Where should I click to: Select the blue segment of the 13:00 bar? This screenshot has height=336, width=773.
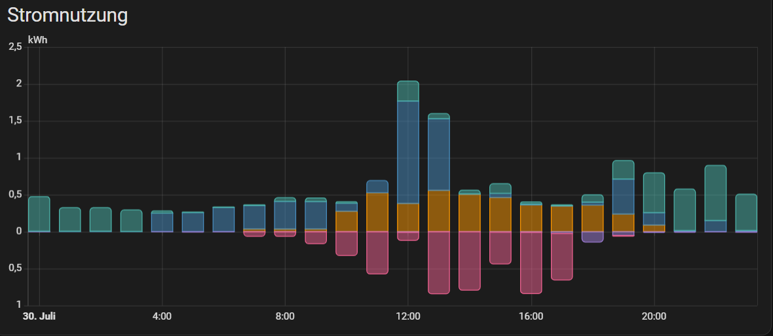pos(439,155)
